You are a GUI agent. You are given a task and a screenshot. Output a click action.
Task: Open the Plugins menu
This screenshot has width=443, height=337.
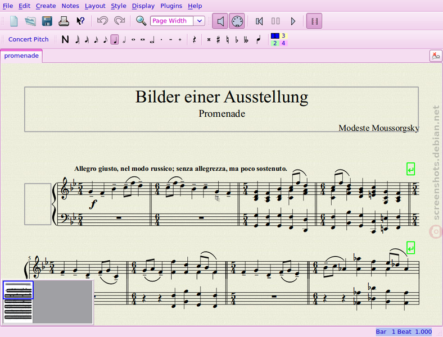click(x=171, y=6)
